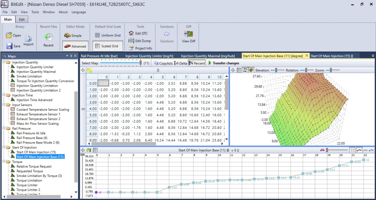Click move handle of 3D view panel
The image size is (376, 200).
click(233, 70)
